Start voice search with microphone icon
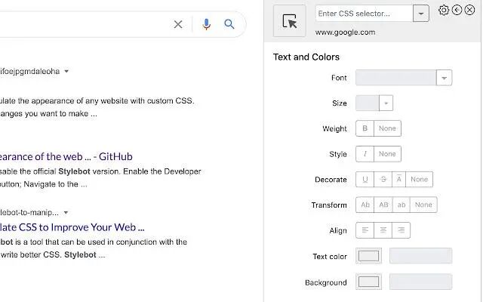Screen dimensions: 483x302 coord(206,24)
